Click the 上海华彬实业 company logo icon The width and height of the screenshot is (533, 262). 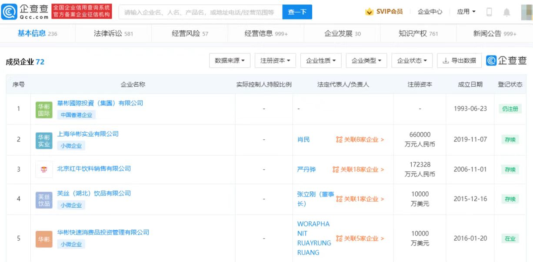(x=44, y=141)
